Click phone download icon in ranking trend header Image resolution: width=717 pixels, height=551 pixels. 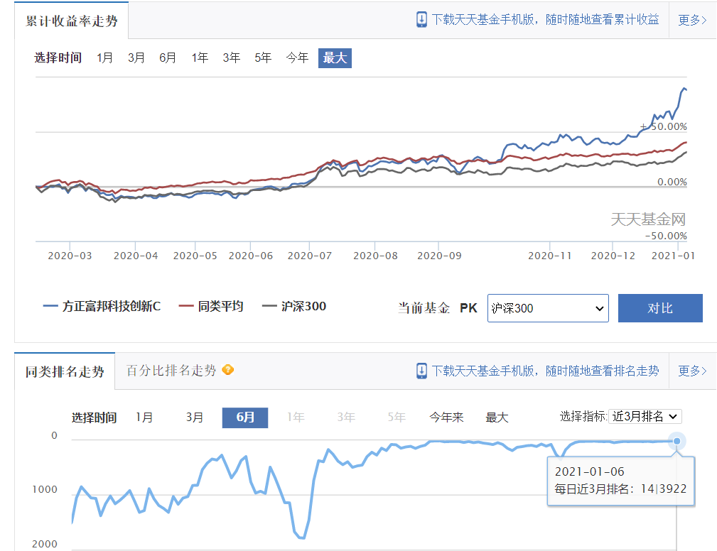pyautogui.click(x=421, y=371)
